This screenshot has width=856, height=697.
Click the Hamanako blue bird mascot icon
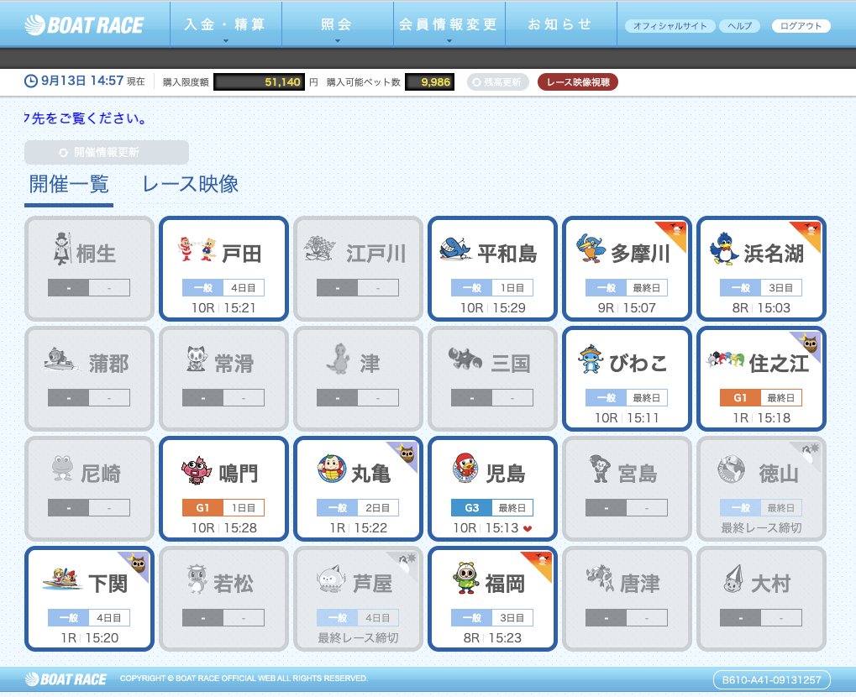724,249
